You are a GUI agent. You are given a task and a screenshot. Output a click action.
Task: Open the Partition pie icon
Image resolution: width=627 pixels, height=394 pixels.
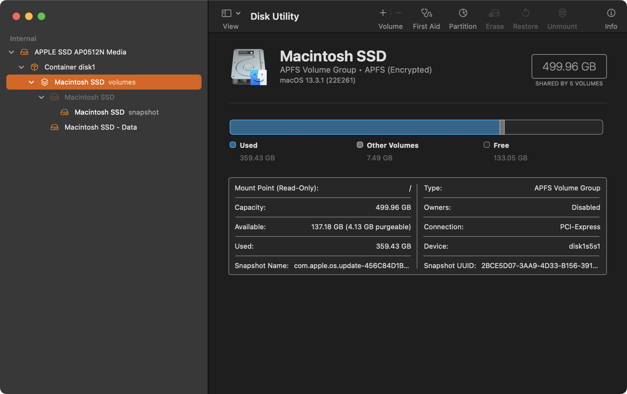463,13
